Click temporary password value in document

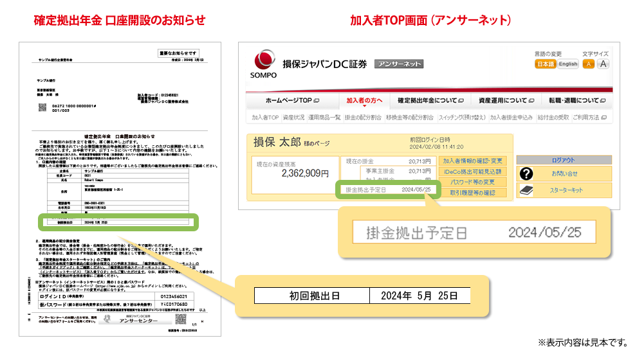click(x=174, y=304)
